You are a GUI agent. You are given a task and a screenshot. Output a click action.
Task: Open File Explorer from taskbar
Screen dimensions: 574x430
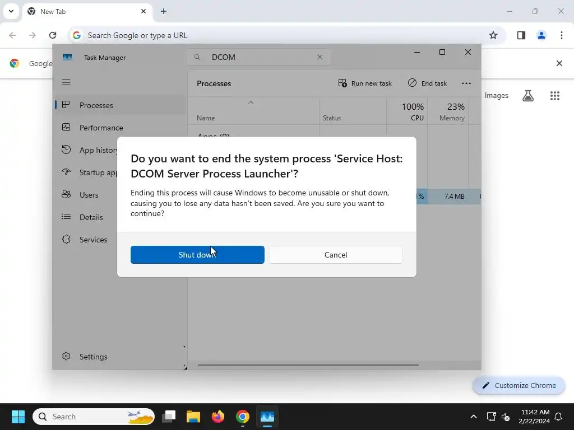click(x=193, y=417)
